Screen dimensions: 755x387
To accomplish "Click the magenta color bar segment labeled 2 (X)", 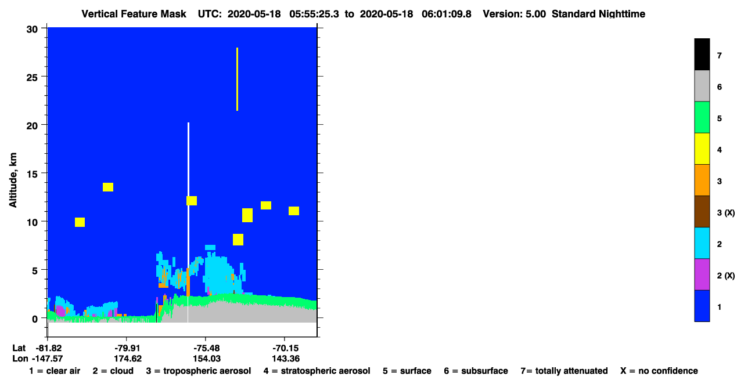I will 702,274.
